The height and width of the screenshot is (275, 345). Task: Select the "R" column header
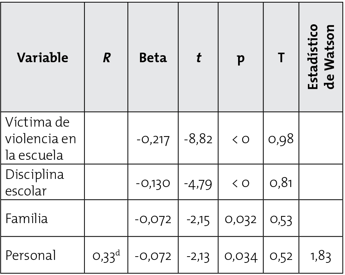click(106, 58)
